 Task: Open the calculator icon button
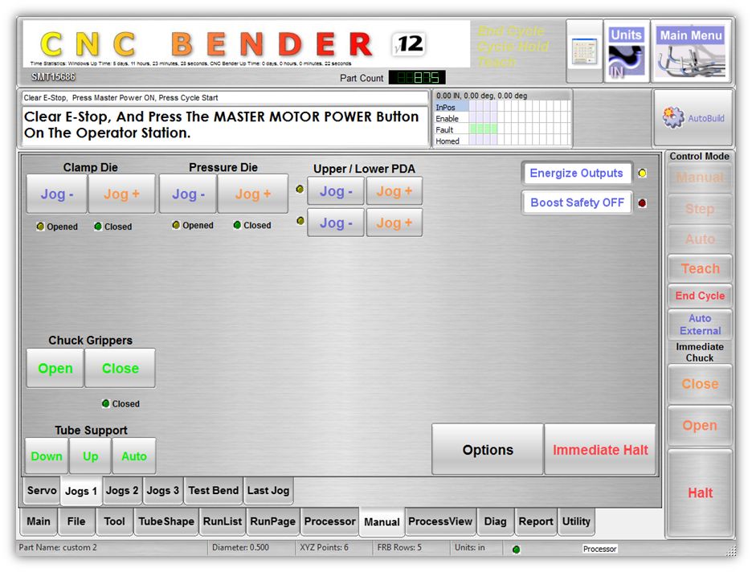point(584,51)
